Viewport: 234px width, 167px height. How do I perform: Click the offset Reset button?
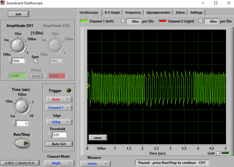(36, 76)
